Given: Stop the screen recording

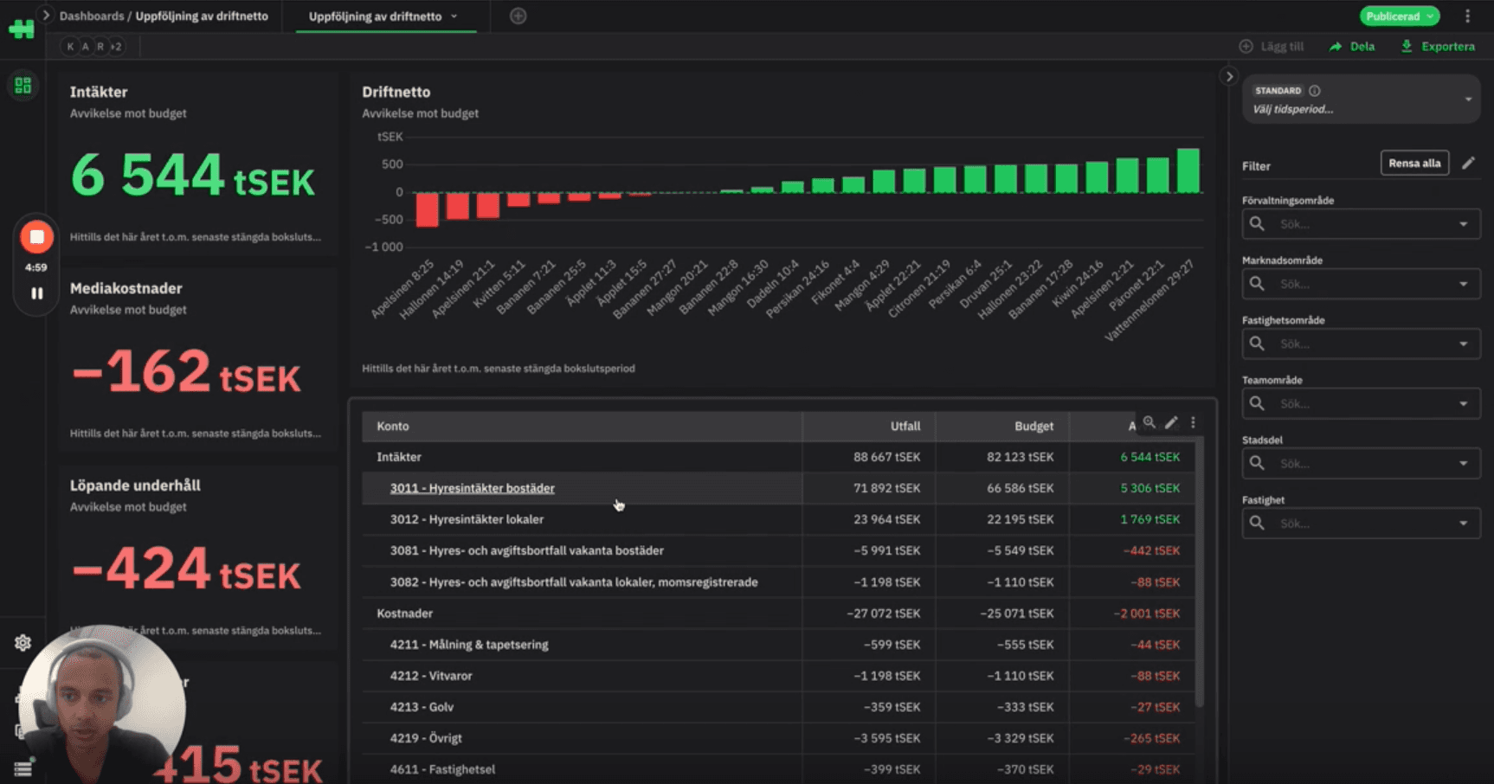Looking at the screenshot, I should (x=36, y=237).
